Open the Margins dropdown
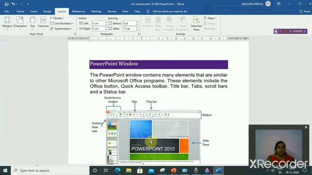The height and width of the screenshot is (175, 312). tap(7, 23)
